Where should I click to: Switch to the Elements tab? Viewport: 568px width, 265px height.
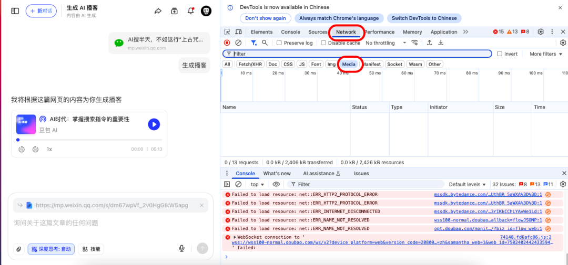point(261,32)
